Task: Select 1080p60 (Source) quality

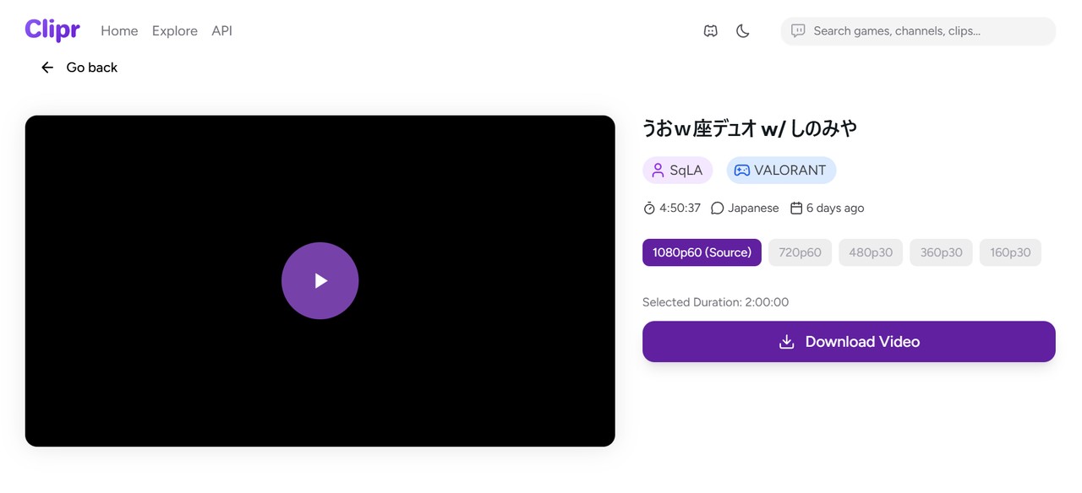Action: pyautogui.click(x=702, y=252)
